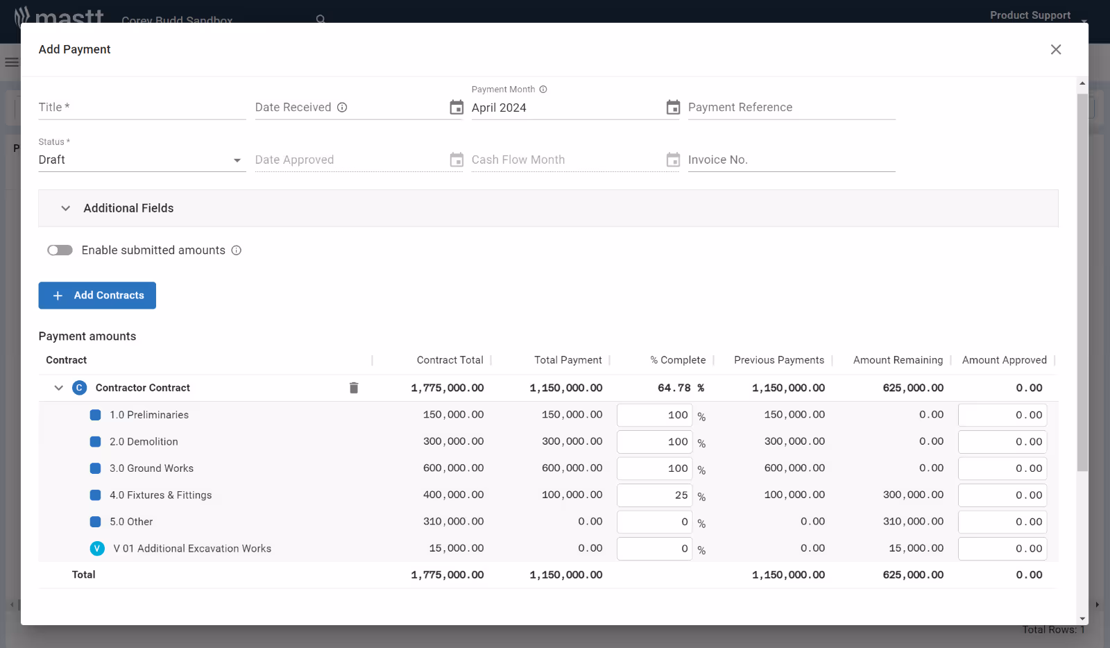The image size is (1110, 648).
Task: Click blue square icon for 5.0 Other
Action: pos(96,522)
